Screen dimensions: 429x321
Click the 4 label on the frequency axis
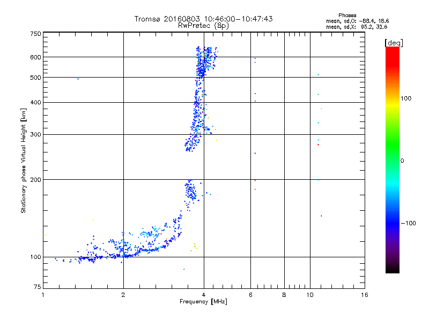[x=204, y=295]
